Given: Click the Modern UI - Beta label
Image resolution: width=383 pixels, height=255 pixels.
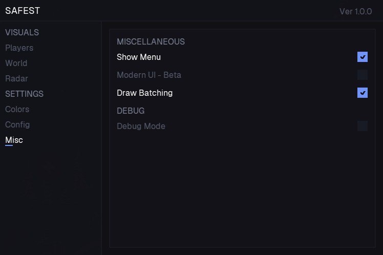Looking at the screenshot, I should coord(149,75).
